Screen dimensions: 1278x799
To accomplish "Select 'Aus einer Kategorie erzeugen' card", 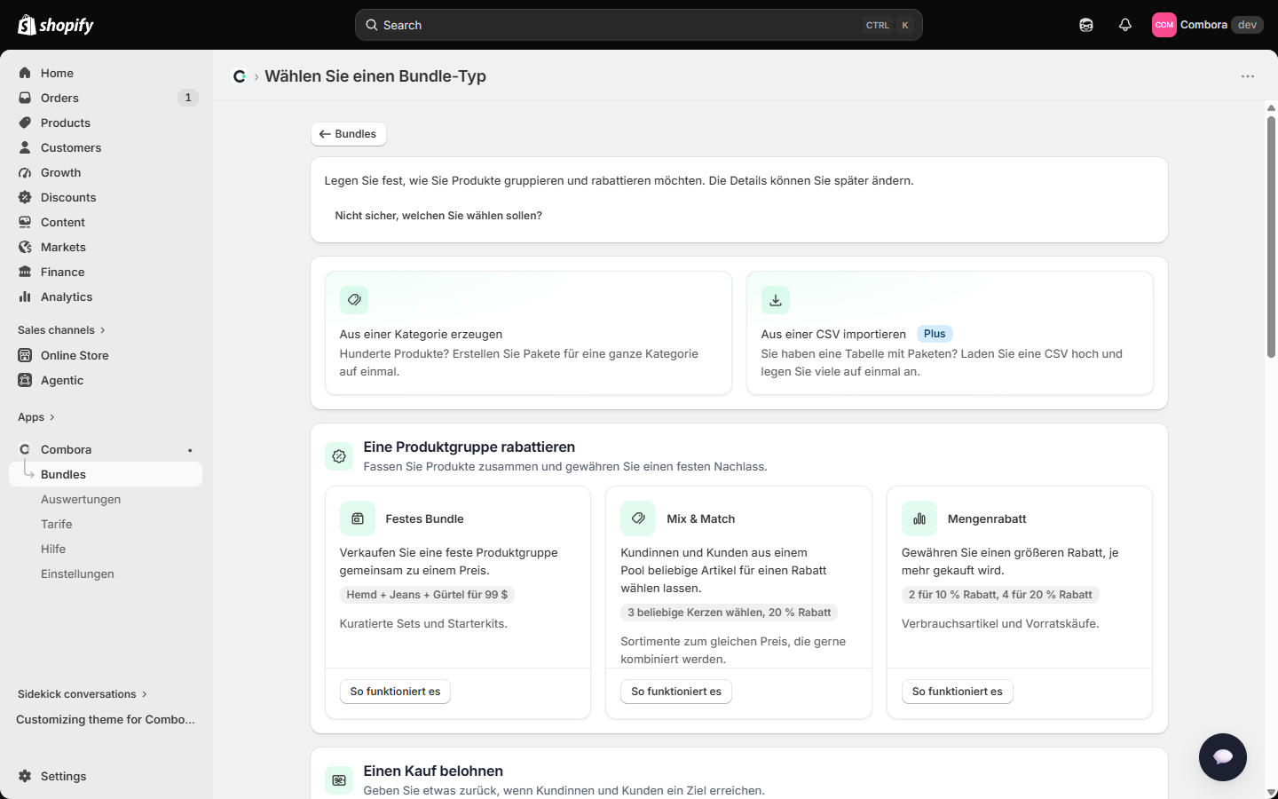I will (x=528, y=333).
